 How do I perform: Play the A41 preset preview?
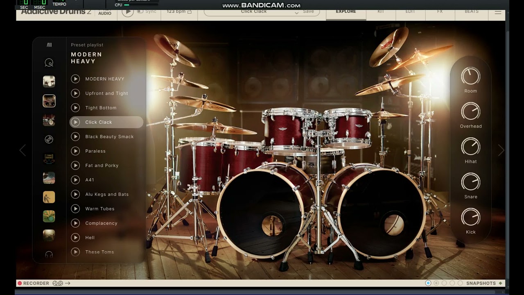point(75,179)
